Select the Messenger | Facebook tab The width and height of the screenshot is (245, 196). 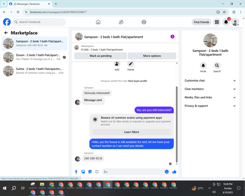coord(30,4)
